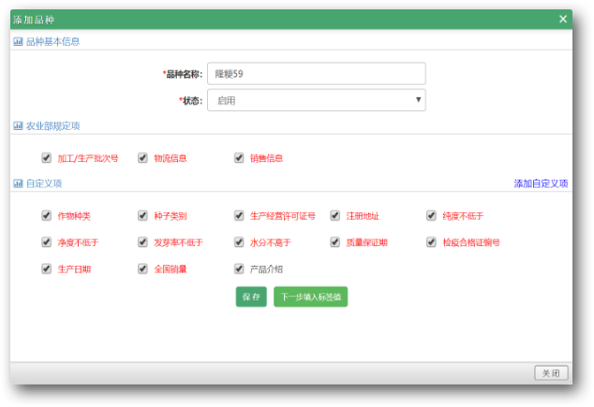The image size is (594, 407).
Task: Click the 自定义项 heading text
Action: click(x=43, y=183)
